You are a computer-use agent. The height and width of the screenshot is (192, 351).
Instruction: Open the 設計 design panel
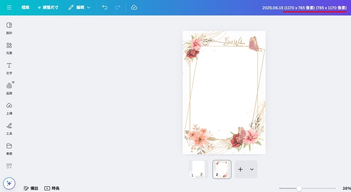(9, 28)
